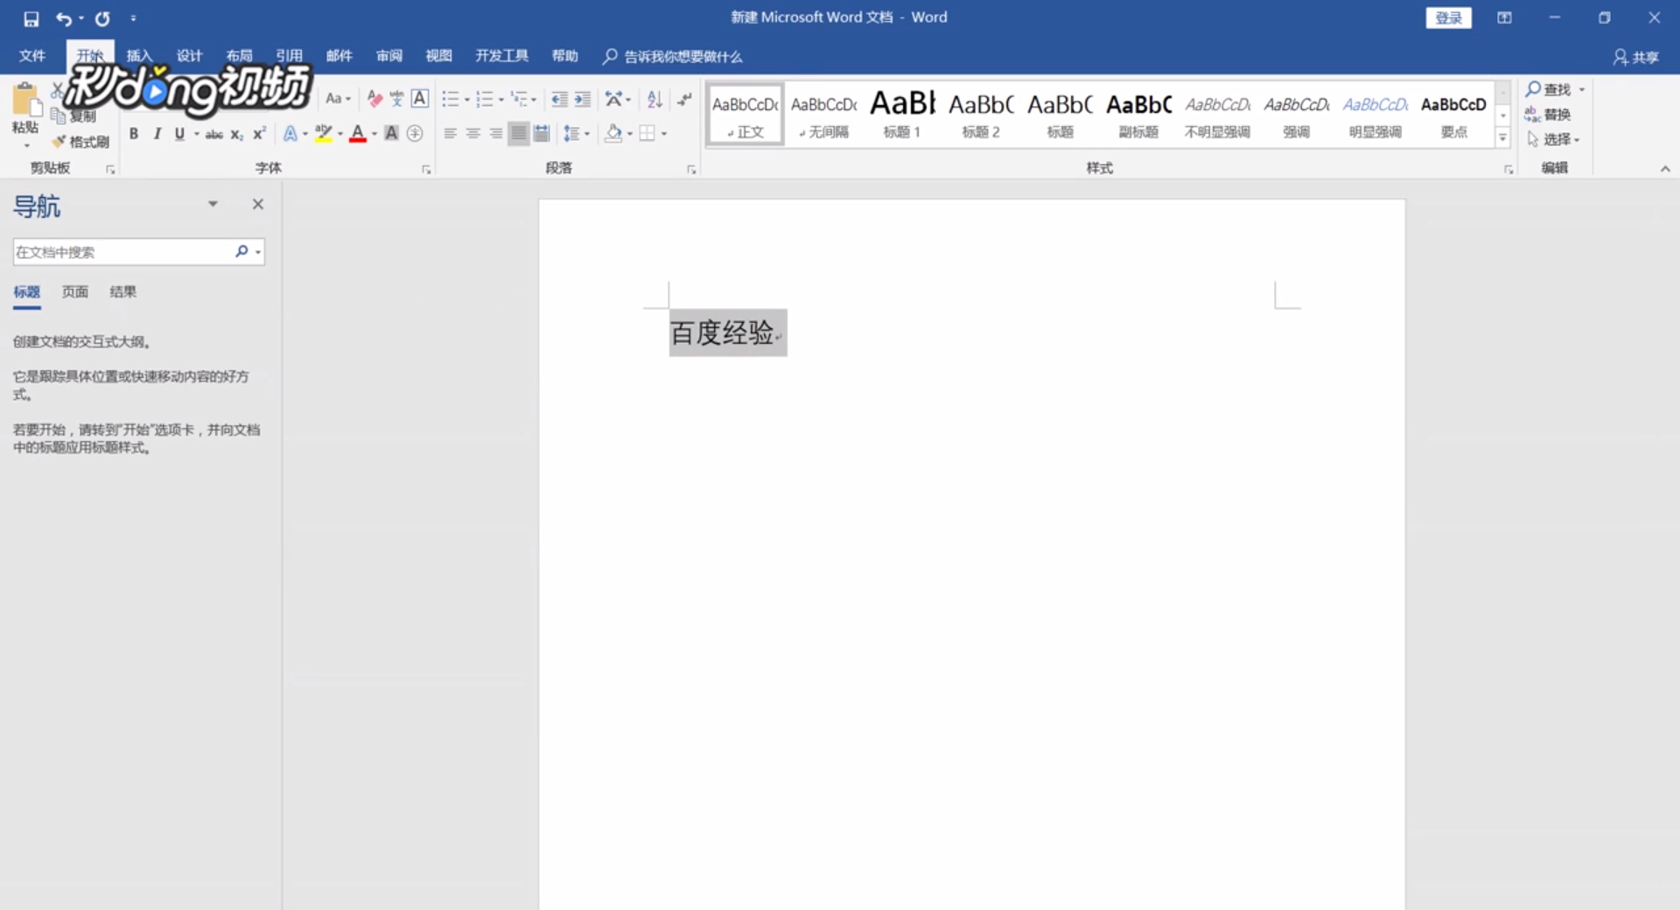Viewport: 1680px width, 910px height.
Task: Switch to the 视图 (View) tab
Action: [x=438, y=56]
